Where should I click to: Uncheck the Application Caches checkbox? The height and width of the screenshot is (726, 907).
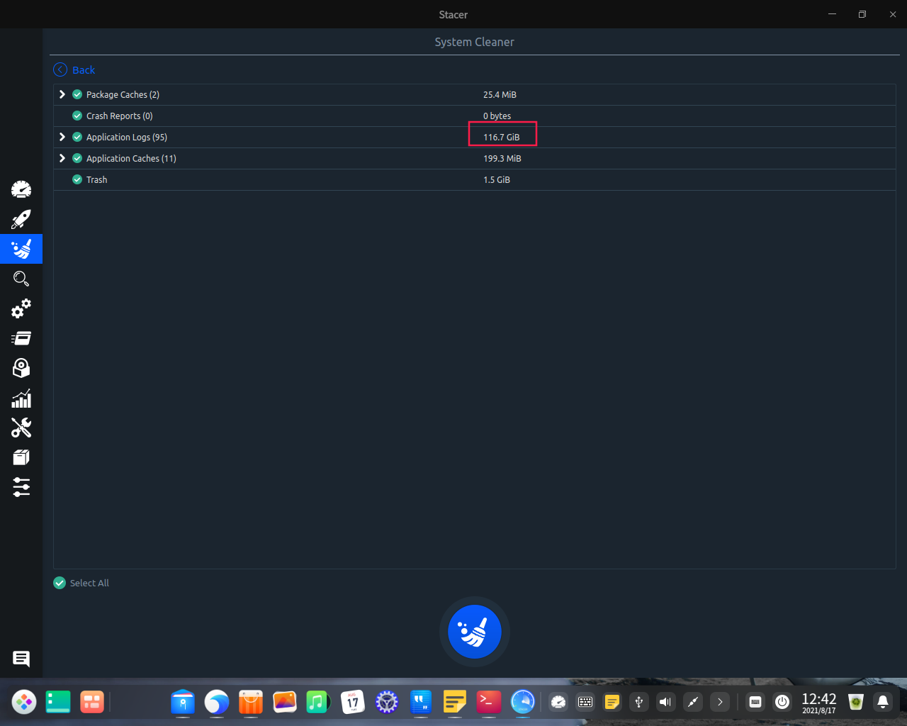[77, 158]
